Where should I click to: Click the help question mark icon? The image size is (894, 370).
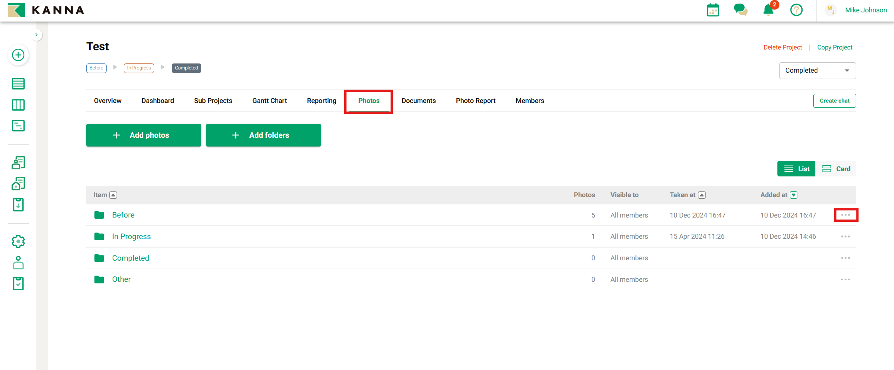click(x=796, y=10)
